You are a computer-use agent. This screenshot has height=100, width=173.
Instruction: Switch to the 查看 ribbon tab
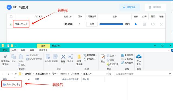point(32,50)
